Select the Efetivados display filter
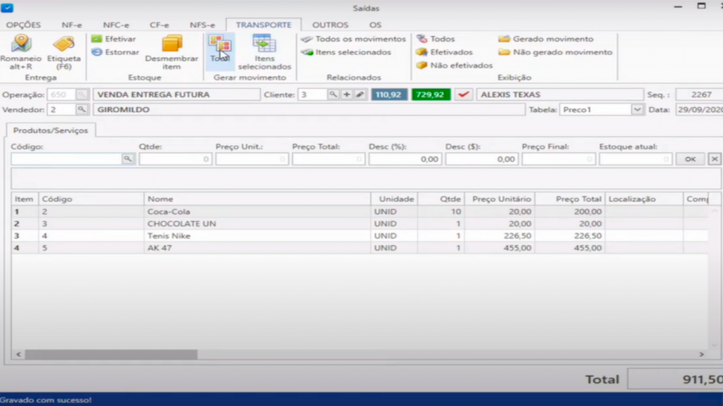The image size is (723, 406). pos(445,52)
